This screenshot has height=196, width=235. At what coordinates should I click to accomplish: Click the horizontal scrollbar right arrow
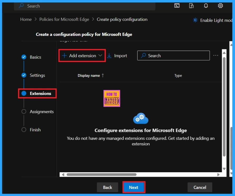(218, 175)
